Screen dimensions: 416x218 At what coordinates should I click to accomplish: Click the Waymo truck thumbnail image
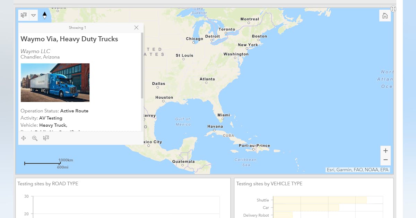55,83
